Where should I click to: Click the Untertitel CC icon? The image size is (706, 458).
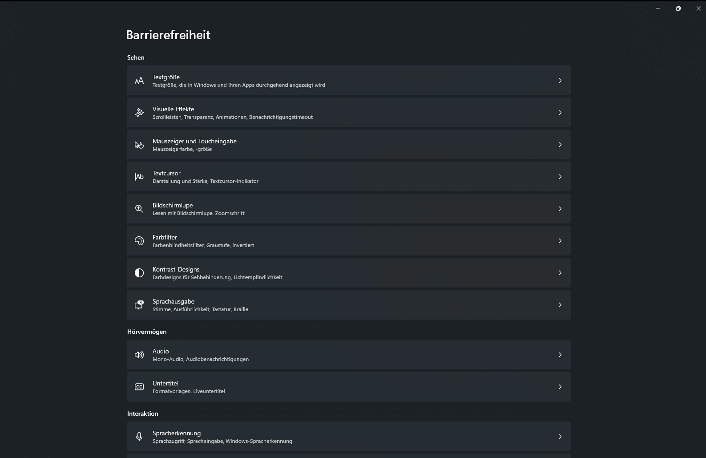[x=139, y=387]
